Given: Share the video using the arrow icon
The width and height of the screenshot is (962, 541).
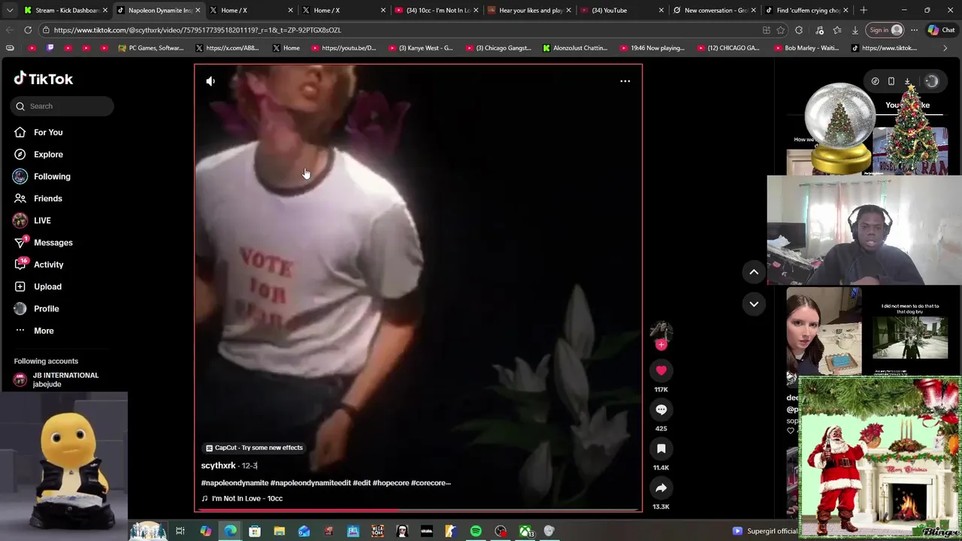Looking at the screenshot, I should [x=661, y=488].
